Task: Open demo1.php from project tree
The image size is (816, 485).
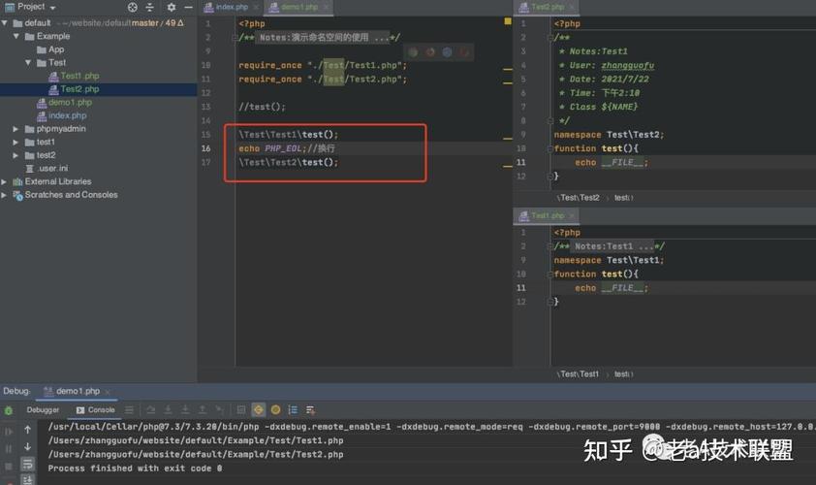Action: [65, 103]
